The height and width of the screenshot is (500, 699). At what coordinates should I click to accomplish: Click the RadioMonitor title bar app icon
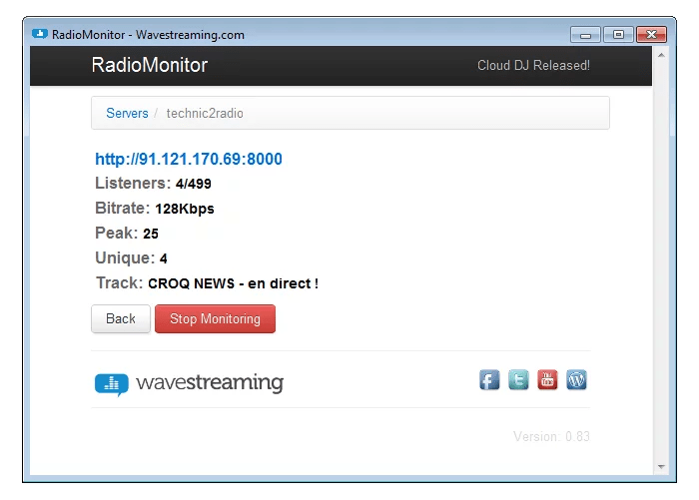[x=40, y=35]
